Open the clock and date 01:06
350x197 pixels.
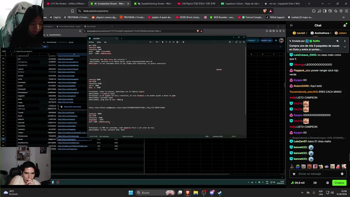(342, 193)
